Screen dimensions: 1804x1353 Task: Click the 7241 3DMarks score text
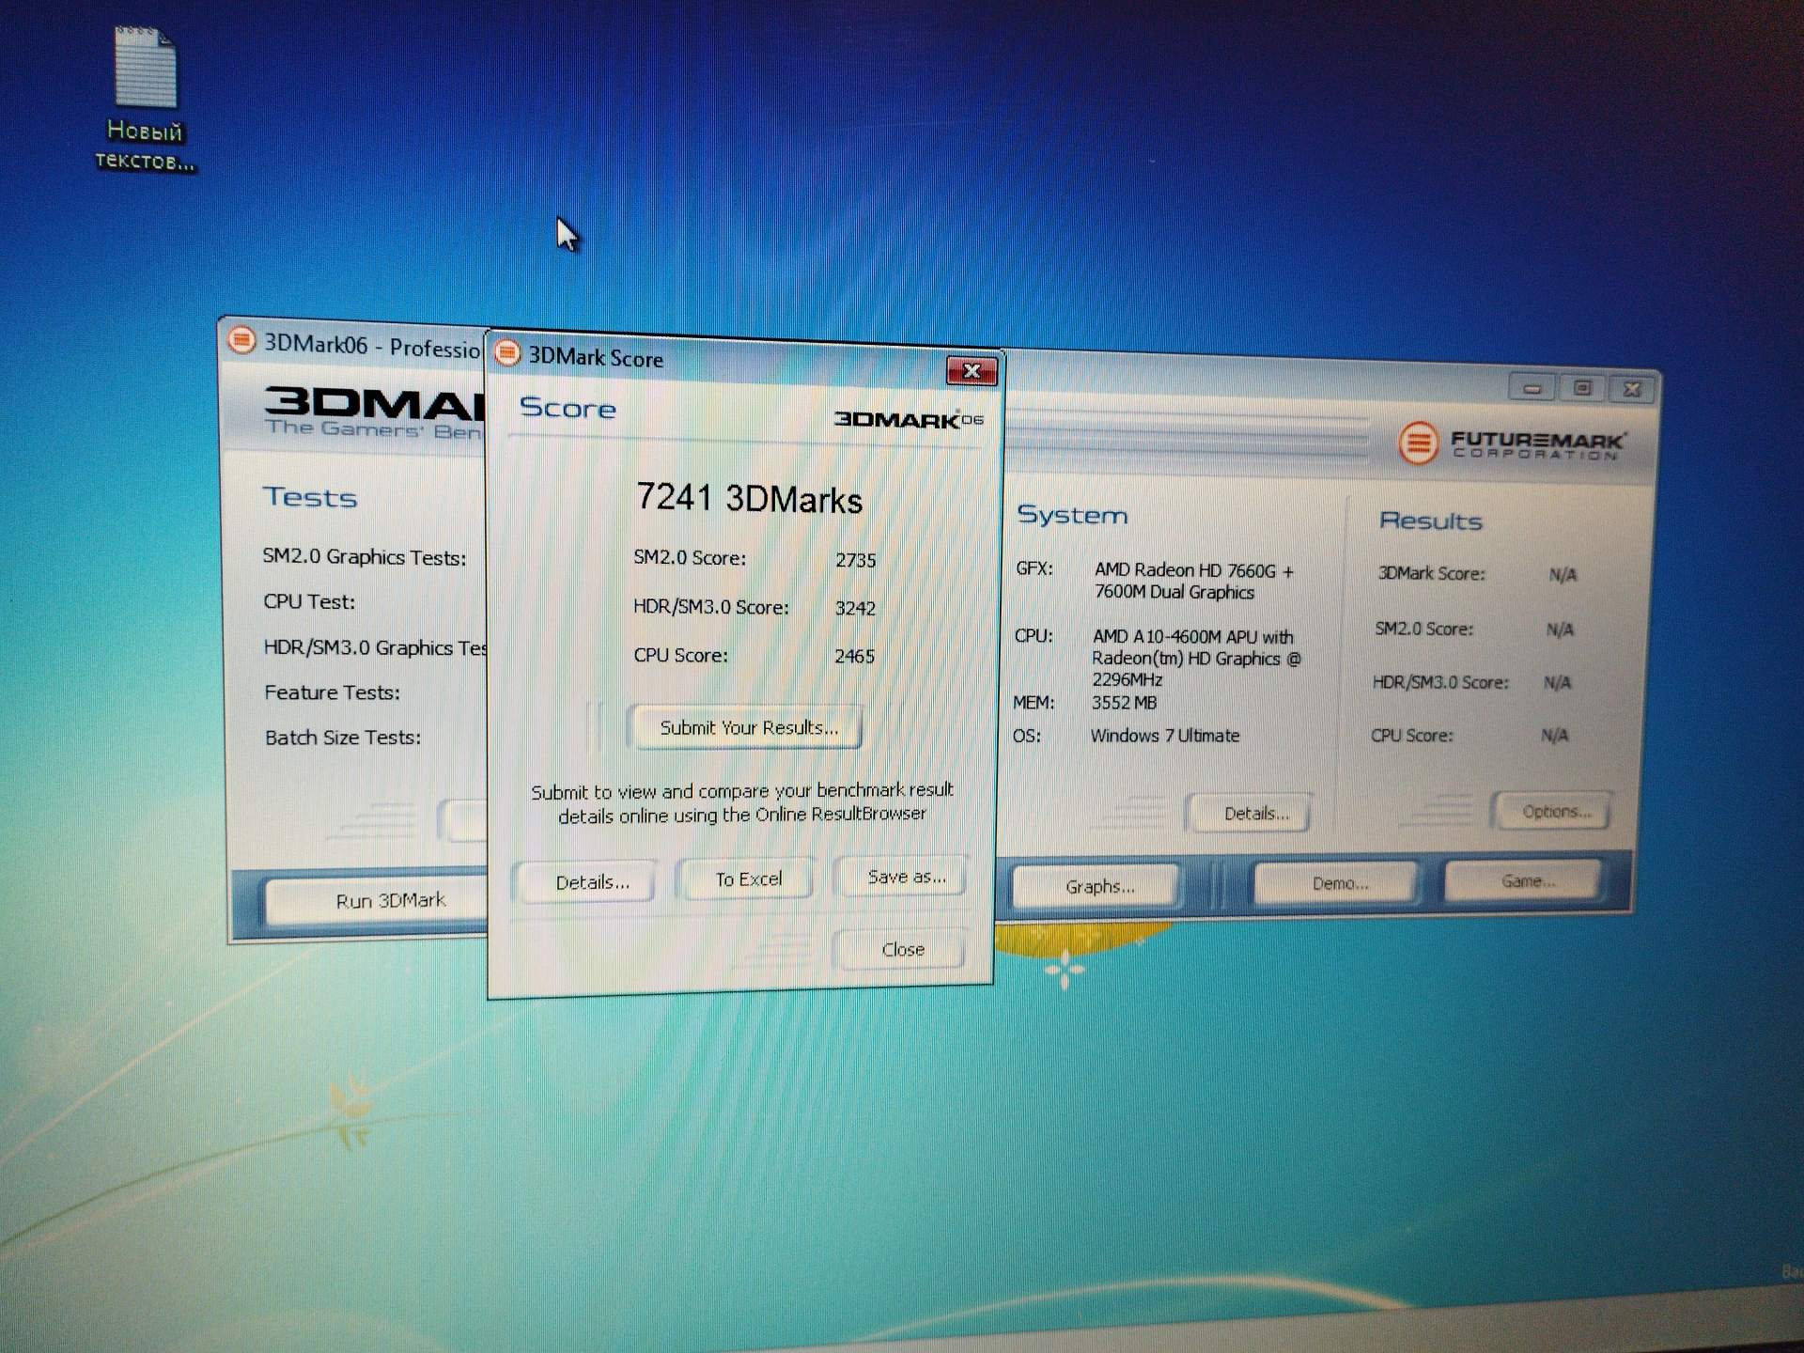[x=749, y=498]
